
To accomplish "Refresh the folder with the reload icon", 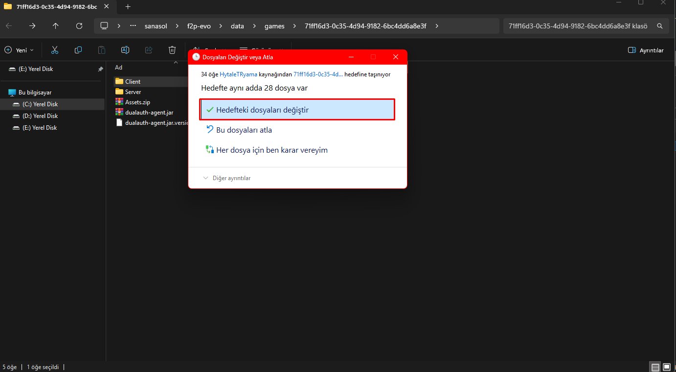I will tap(79, 26).
